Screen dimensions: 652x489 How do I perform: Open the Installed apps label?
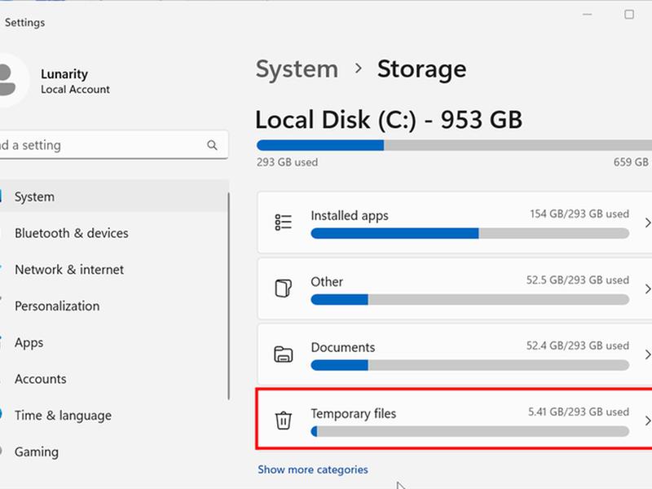350,215
